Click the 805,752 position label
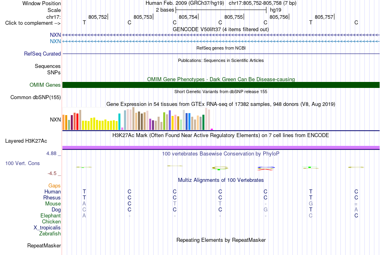This screenshot has height=255, width=380. [98, 17]
